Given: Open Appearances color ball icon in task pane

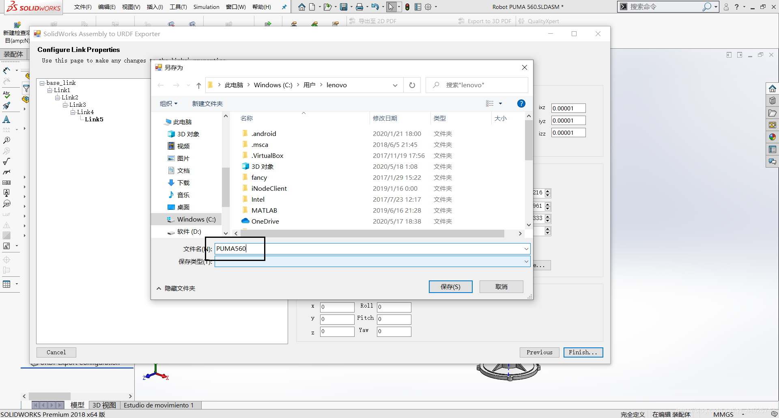Looking at the screenshot, I should [x=773, y=137].
